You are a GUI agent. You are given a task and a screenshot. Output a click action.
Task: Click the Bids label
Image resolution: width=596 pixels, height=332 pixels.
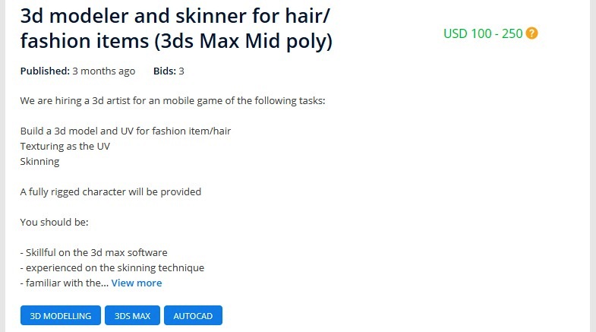point(165,71)
